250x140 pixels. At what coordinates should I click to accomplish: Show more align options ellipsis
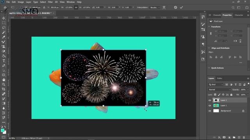pyautogui.click(x=241, y=63)
